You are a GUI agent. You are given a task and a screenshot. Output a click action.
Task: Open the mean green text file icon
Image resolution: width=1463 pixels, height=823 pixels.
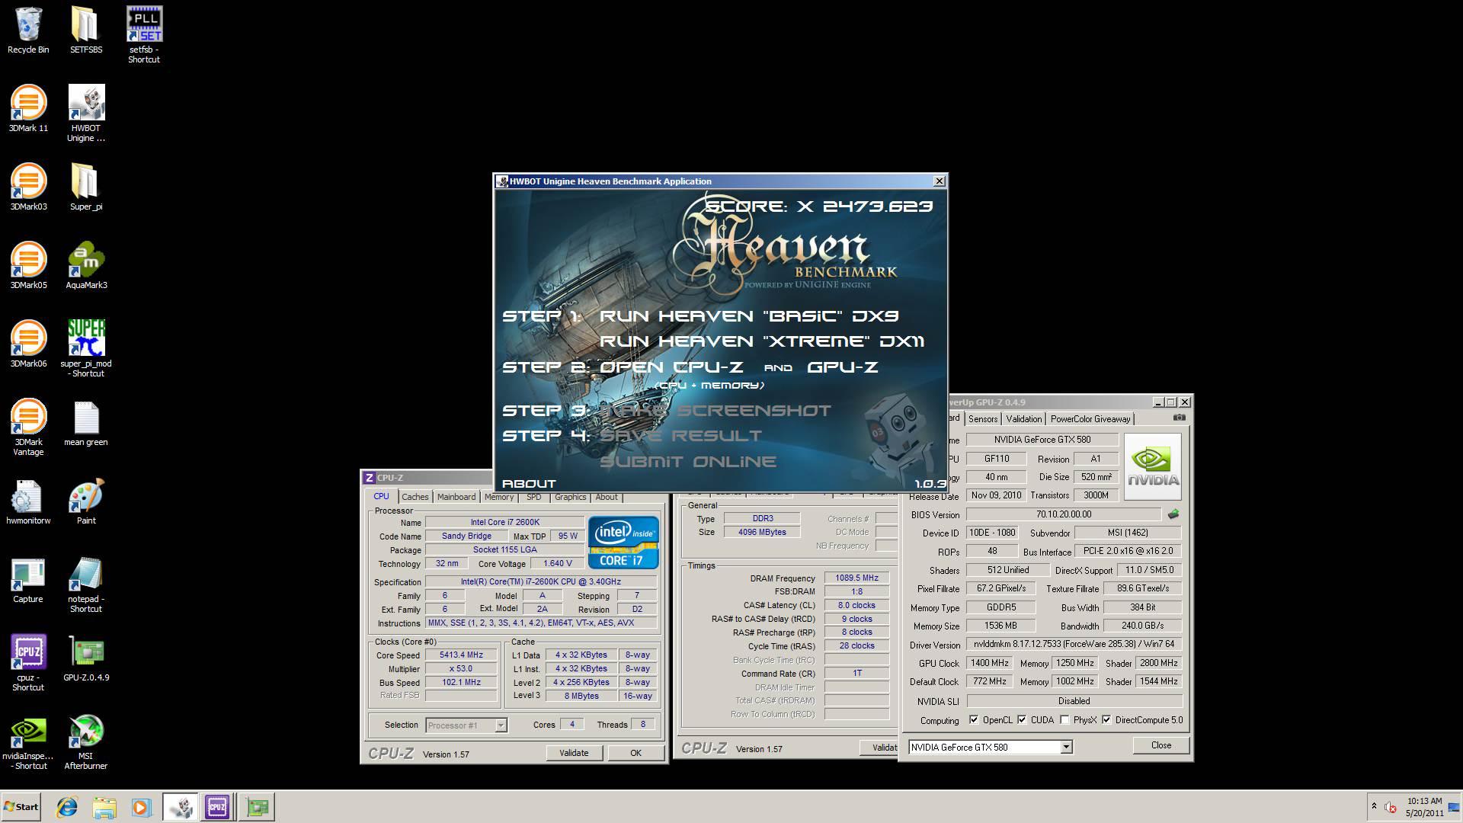coord(86,423)
